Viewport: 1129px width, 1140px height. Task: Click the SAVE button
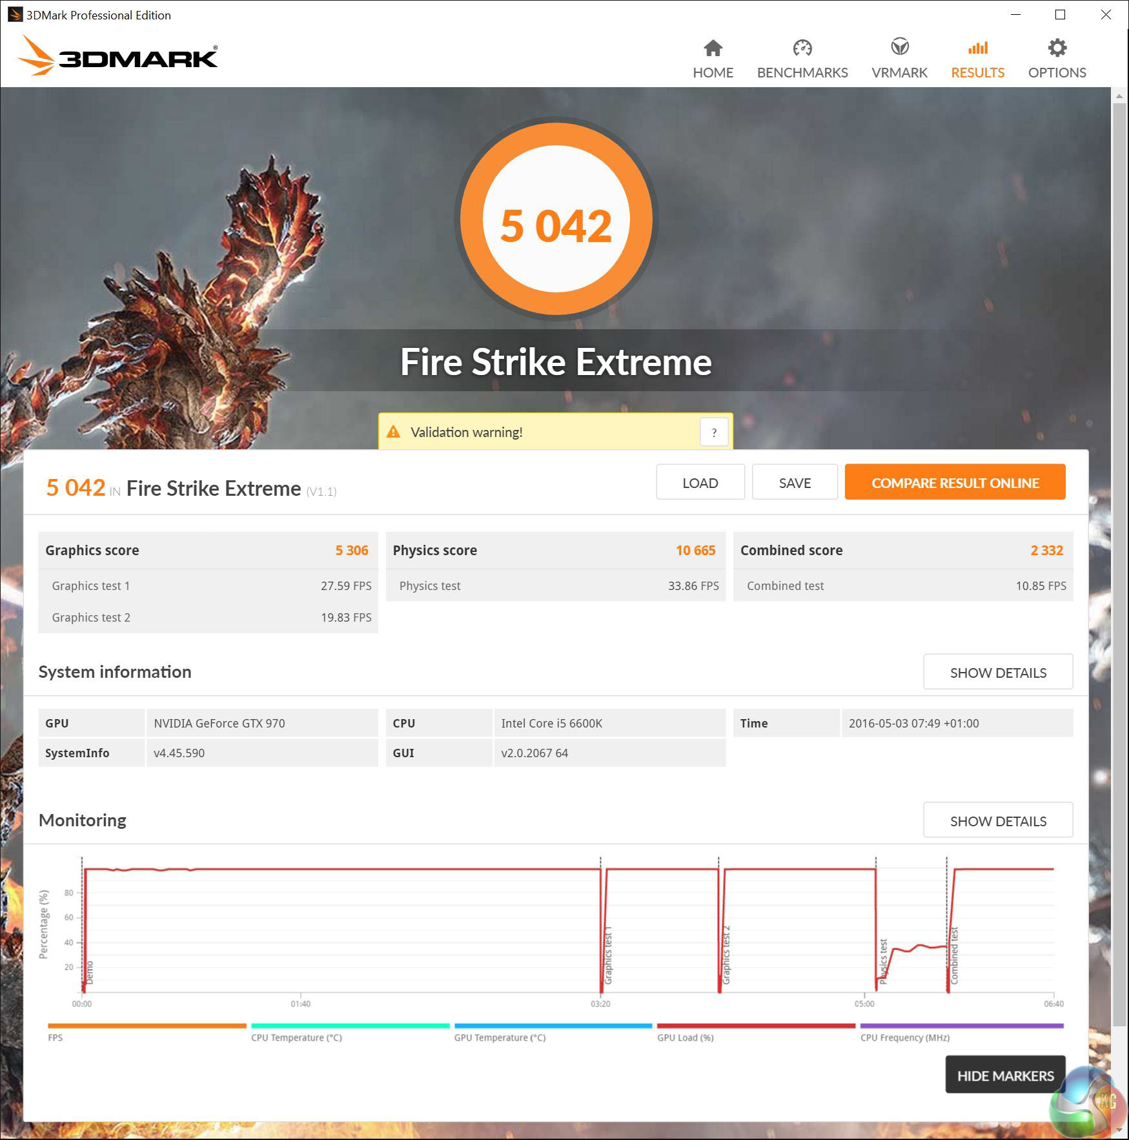(x=795, y=482)
